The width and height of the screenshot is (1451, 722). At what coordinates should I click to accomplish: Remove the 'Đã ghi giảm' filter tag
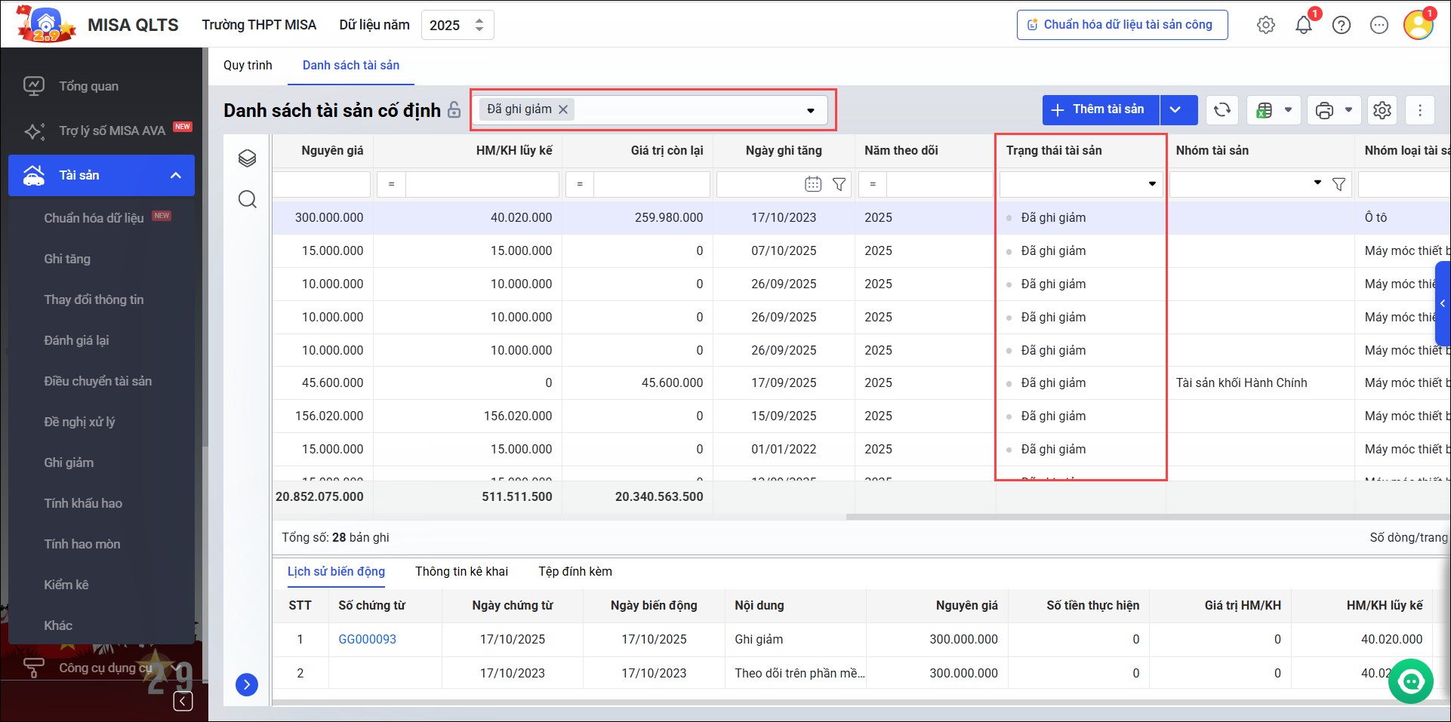563,109
